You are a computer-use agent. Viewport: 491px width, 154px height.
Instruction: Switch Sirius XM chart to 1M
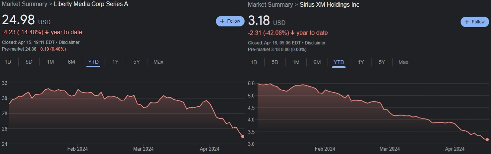296,62
